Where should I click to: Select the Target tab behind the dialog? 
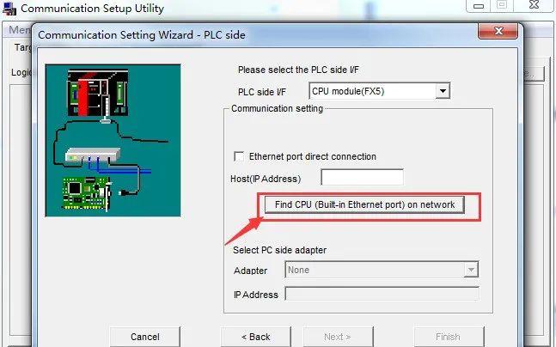[x=22, y=47]
